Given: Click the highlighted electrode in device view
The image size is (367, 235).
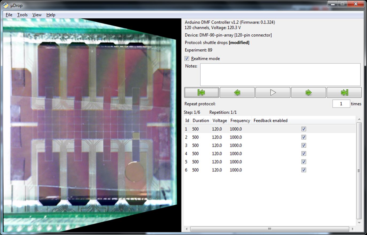Looking at the screenshot, I should (x=136, y=136).
